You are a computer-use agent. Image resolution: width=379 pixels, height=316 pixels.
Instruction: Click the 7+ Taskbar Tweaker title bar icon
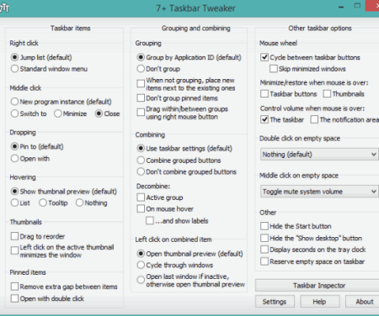(x=4, y=8)
